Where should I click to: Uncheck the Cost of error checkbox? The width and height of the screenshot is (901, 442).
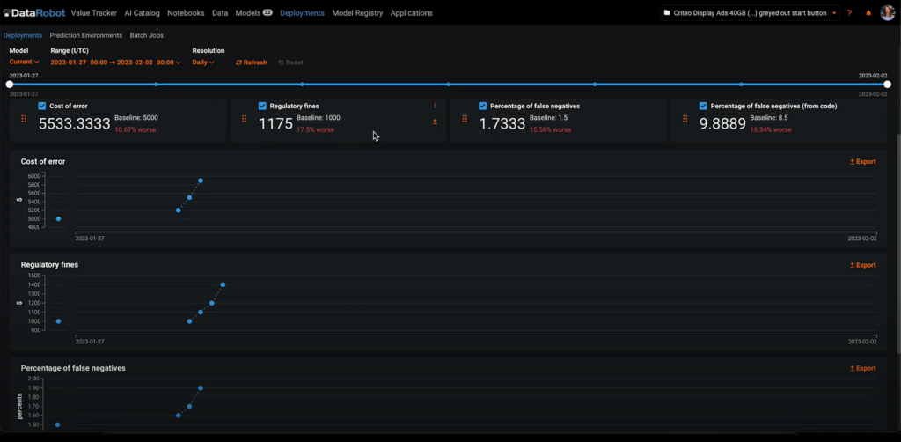42,106
